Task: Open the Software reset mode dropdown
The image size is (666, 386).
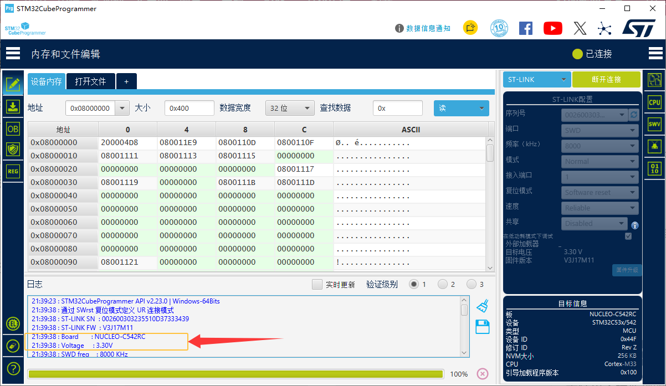Action: tap(600, 193)
